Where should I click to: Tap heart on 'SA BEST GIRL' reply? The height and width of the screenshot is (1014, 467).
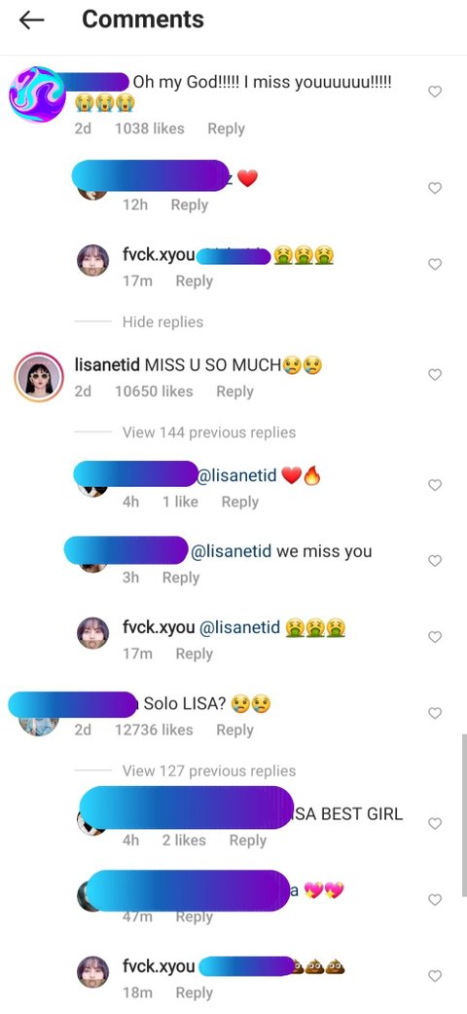[435, 823]
